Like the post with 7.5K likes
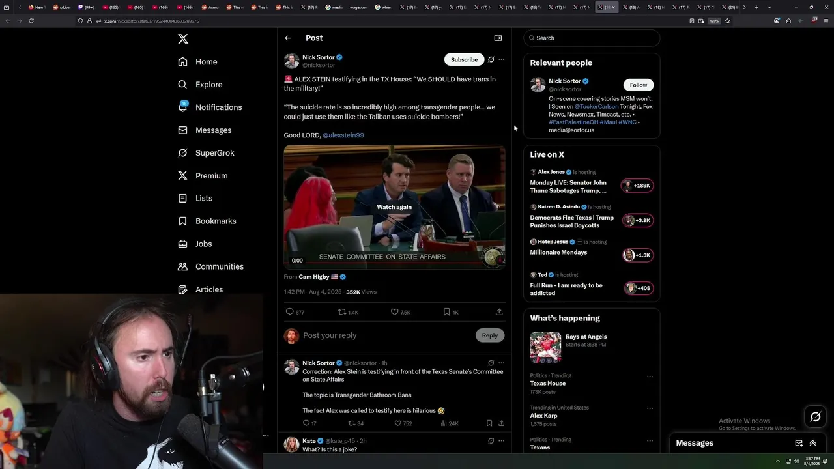The height and width of the screenshot is (469, 834). (394, 312)
